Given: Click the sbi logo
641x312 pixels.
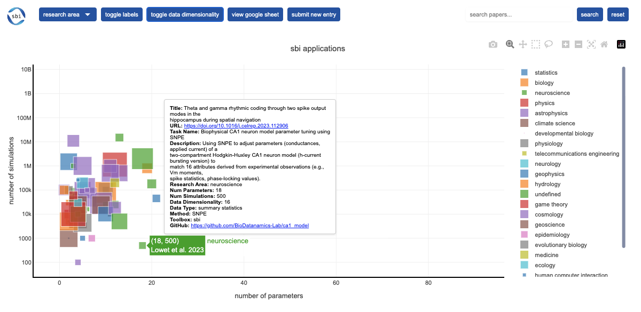Looking at the screenshot, I should [16, 15].
